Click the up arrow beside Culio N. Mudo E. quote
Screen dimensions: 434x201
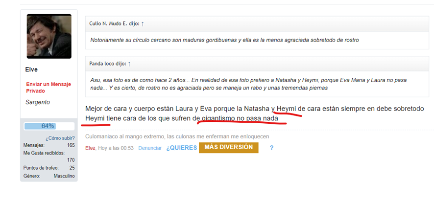pos(143,23)
